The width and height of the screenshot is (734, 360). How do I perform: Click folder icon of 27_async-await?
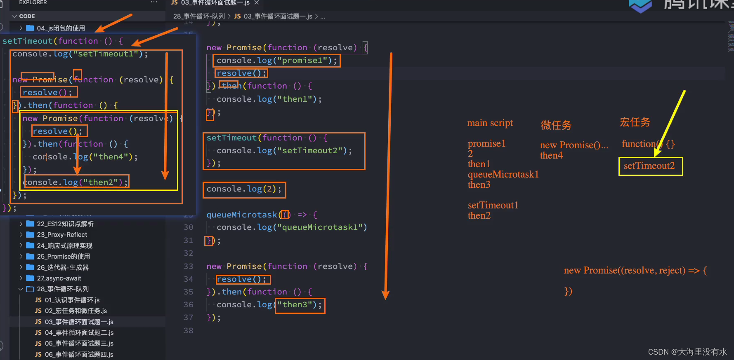[30, 278]
